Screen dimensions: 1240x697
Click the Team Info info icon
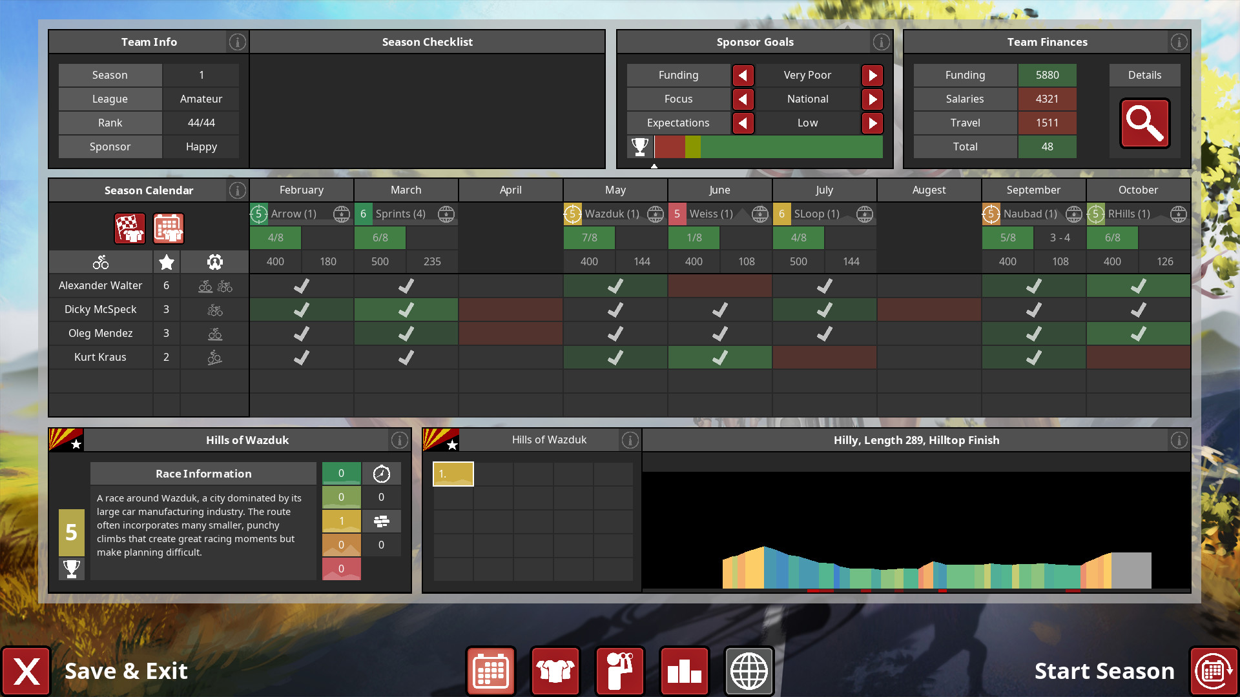[237, 42]
